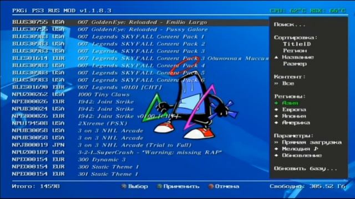Toggle the Обновление option
This screenshot has width=355, height=199.
pos(302,155)
